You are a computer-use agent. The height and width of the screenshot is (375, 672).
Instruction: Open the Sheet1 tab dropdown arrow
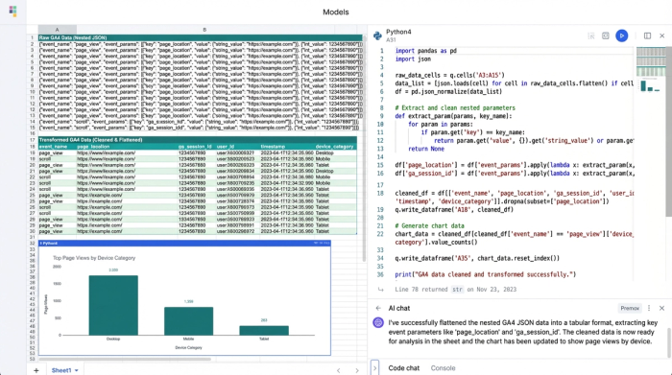pyautogui.click(x=76, y=371)
